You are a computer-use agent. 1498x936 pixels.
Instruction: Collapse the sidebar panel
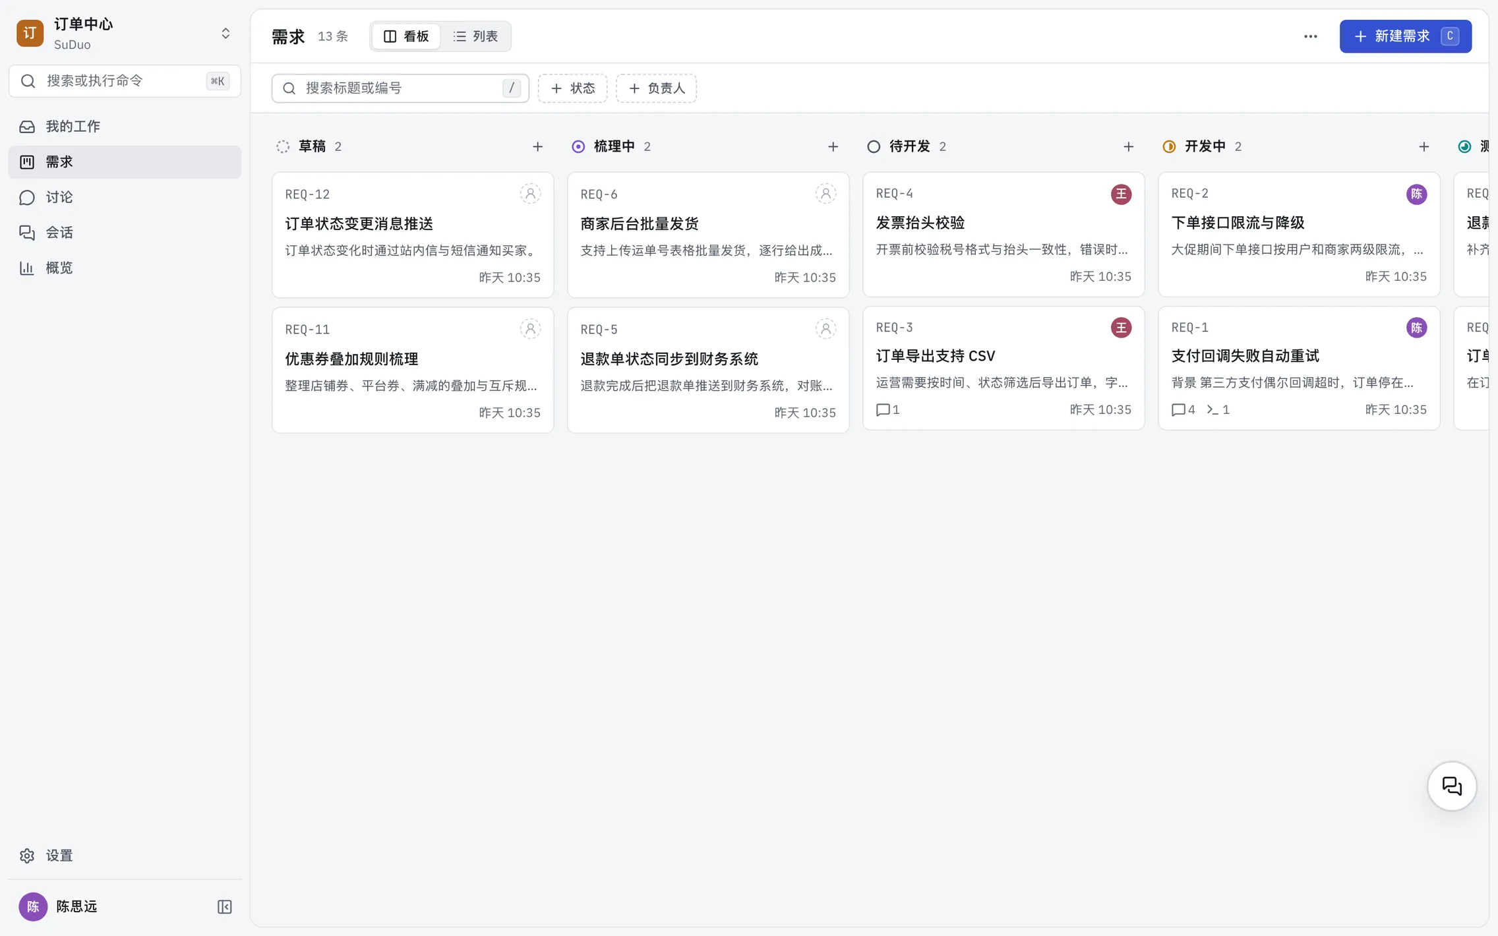click(x=224, y=907)
